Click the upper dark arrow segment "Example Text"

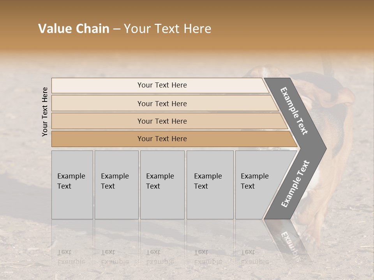pos(295,110)
